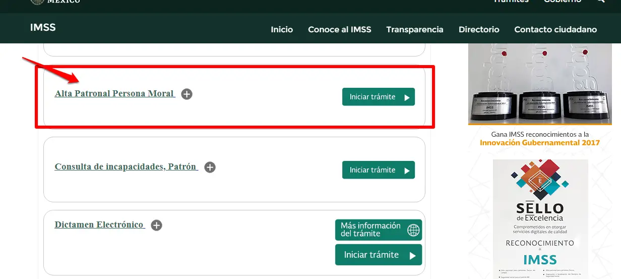The image size is (621, 279).
Task: Click the globe icon on Más información button
Action: point(413,230)
